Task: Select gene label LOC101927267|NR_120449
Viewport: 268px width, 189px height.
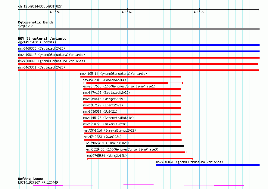Action: (x=38, y=182)
